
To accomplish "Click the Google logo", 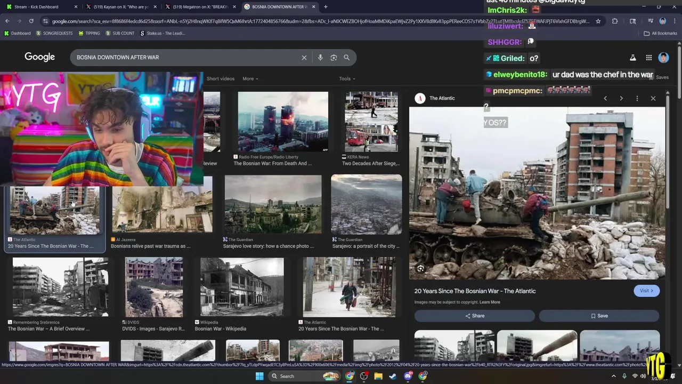I will (x=39, y=57).
